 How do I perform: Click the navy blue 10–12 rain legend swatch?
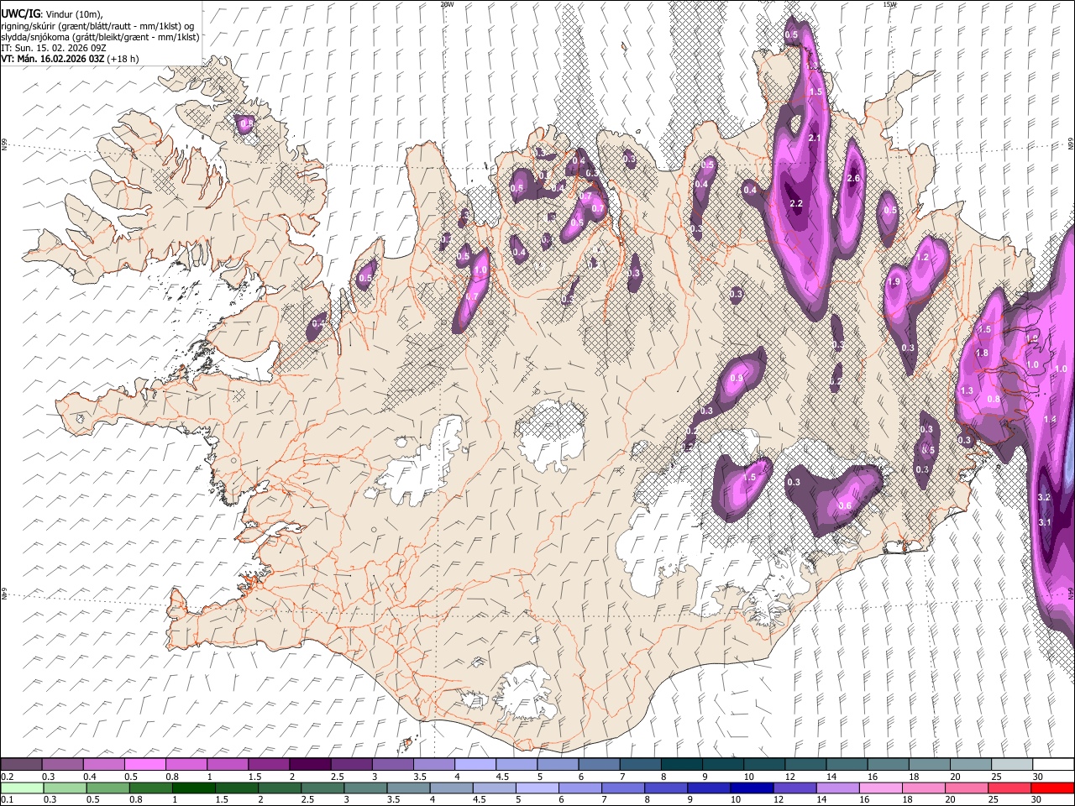(x=752, y=788)
